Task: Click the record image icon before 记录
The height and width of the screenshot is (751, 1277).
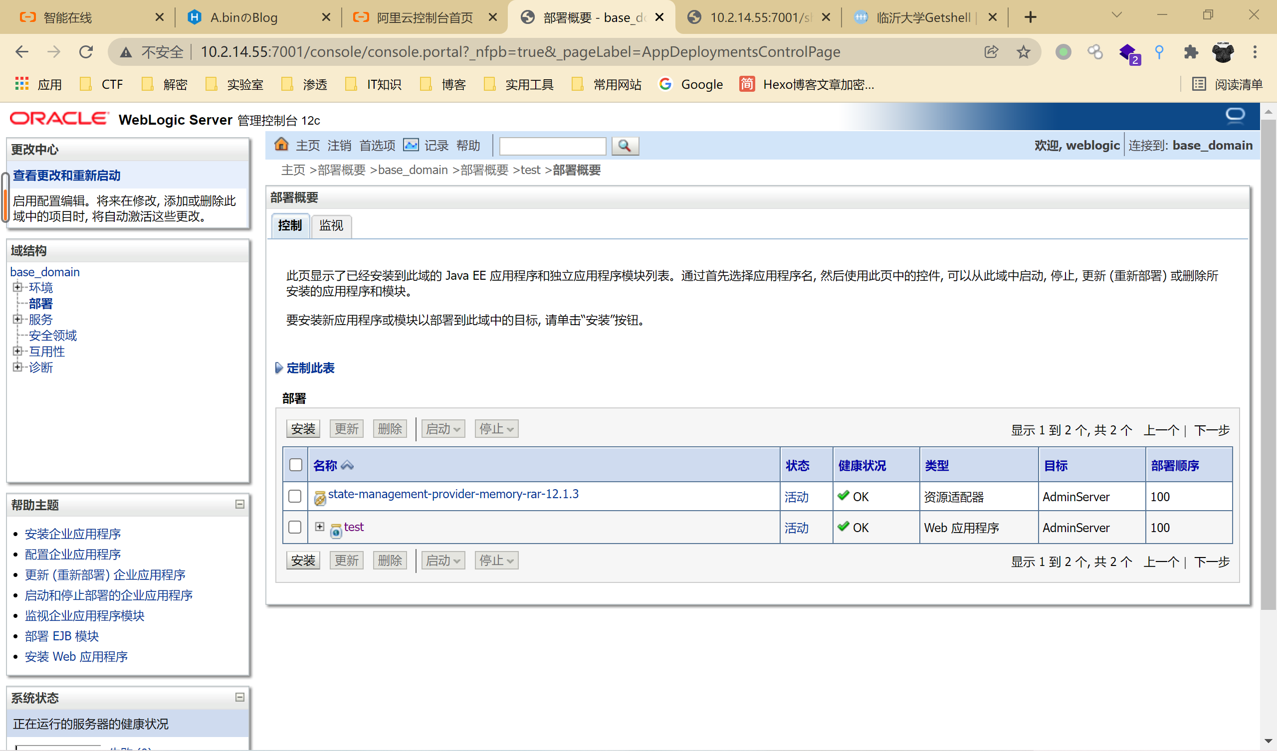Action: click(411, 146)
